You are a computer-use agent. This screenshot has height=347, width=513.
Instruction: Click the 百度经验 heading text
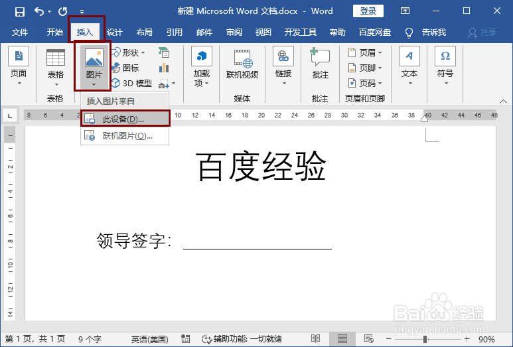point(260,166)
